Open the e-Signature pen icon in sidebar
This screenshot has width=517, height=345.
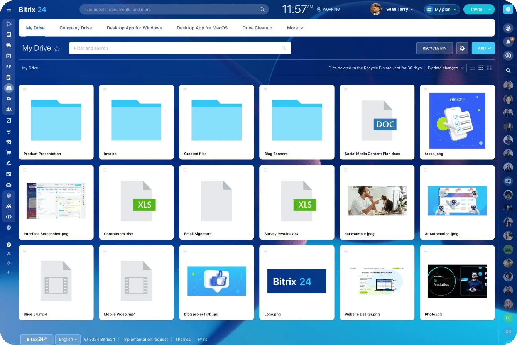(8, 163)
